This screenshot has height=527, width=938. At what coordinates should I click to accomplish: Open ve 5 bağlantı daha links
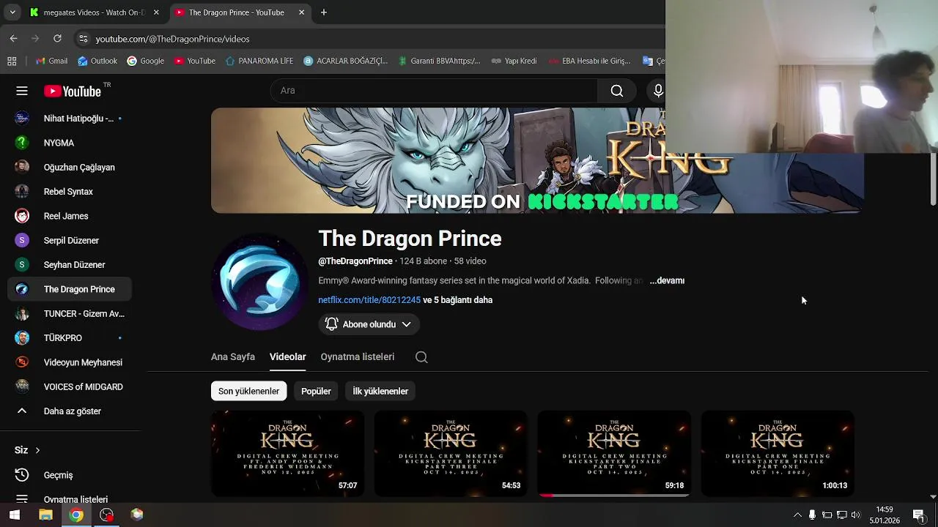[x=457, y=300]
